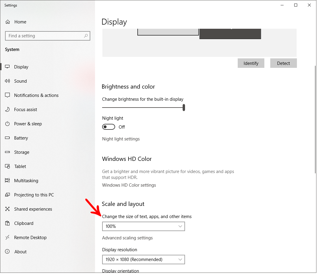Click the Remote Desktop icon
Viewport: 320px width, 277px height.
coord(7,238)
